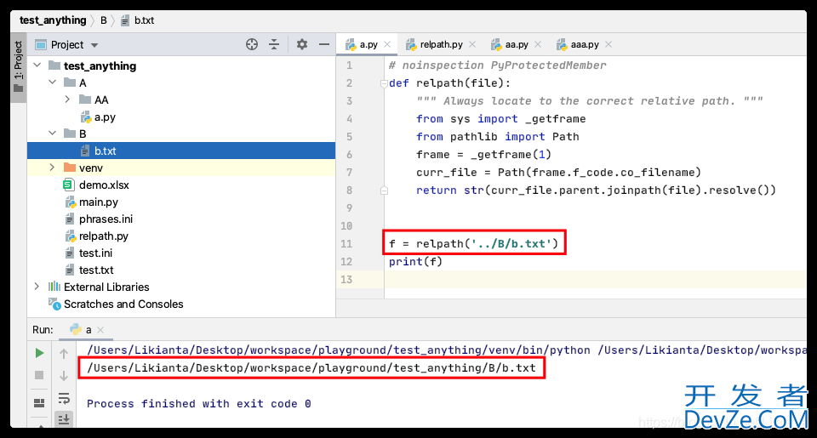This screenshot has width=817, height=438.
Task: Expand the AA folder
Action: (67, 99)
